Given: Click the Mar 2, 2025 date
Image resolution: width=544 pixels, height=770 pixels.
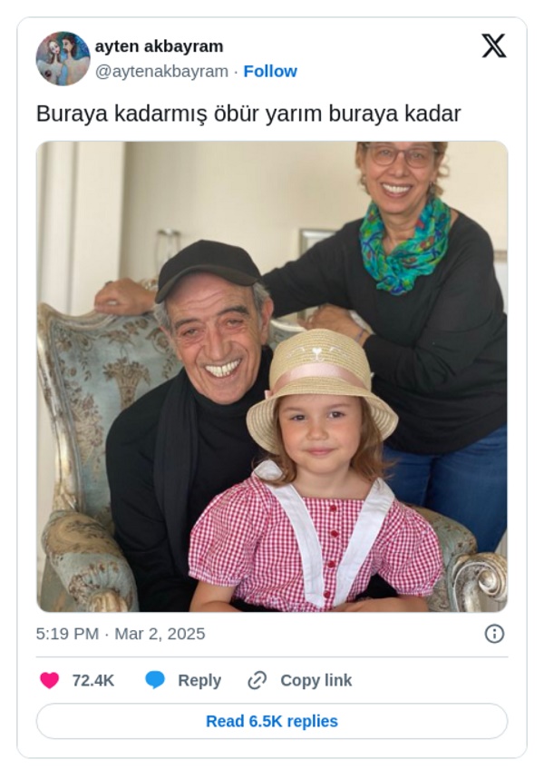Looking at the screenshot, I should [160, 634].
